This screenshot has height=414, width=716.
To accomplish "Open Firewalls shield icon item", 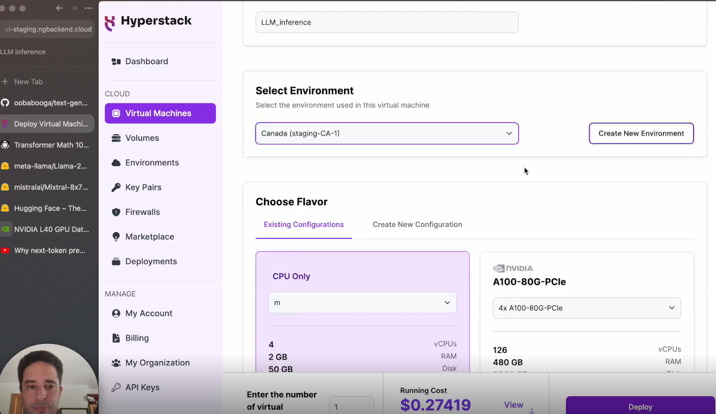I will (116, 212).
